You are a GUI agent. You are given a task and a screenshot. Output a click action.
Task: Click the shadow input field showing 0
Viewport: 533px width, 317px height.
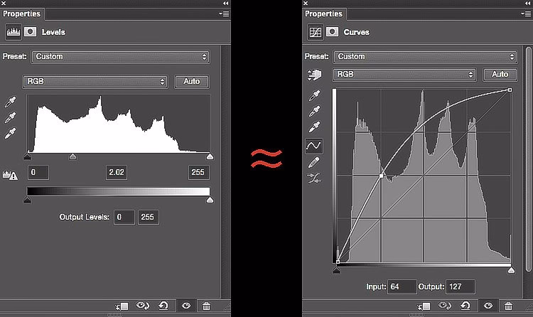pos(38,173)
